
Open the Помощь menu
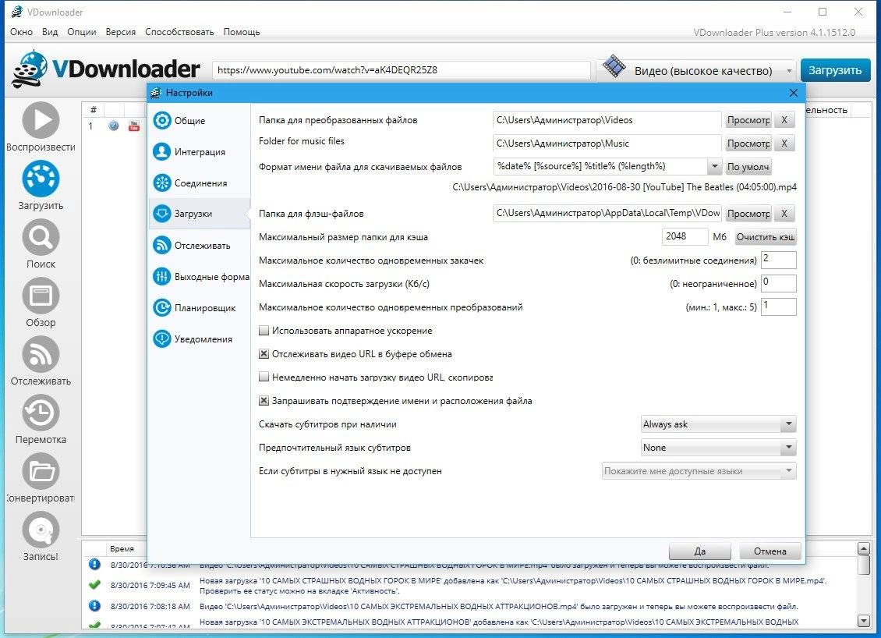[x=242, y=32]
